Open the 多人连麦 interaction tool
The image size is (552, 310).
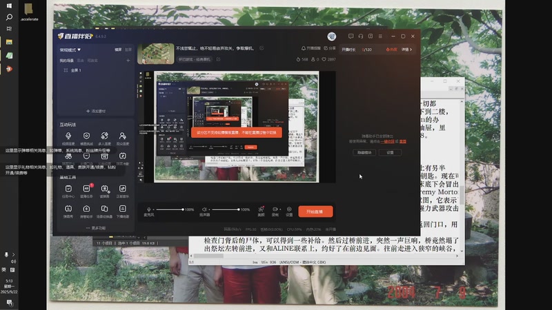click(x=104, y=138)
